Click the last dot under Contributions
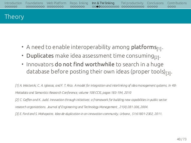This screenshot has width=191, height=143. pyautogui.click(x=175, y=7)
